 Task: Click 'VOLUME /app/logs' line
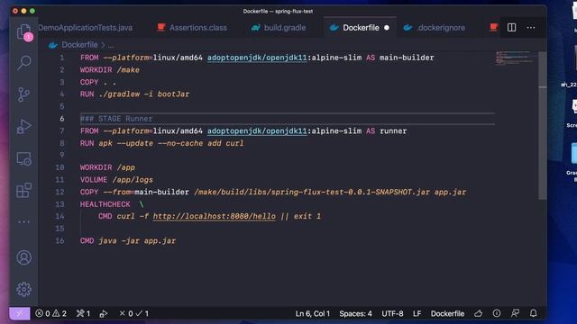[116, 180]
